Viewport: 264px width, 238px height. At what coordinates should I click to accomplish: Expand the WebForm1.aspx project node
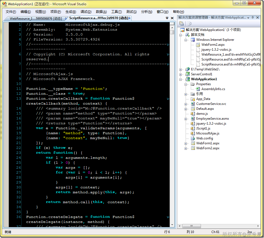(186, 144)
